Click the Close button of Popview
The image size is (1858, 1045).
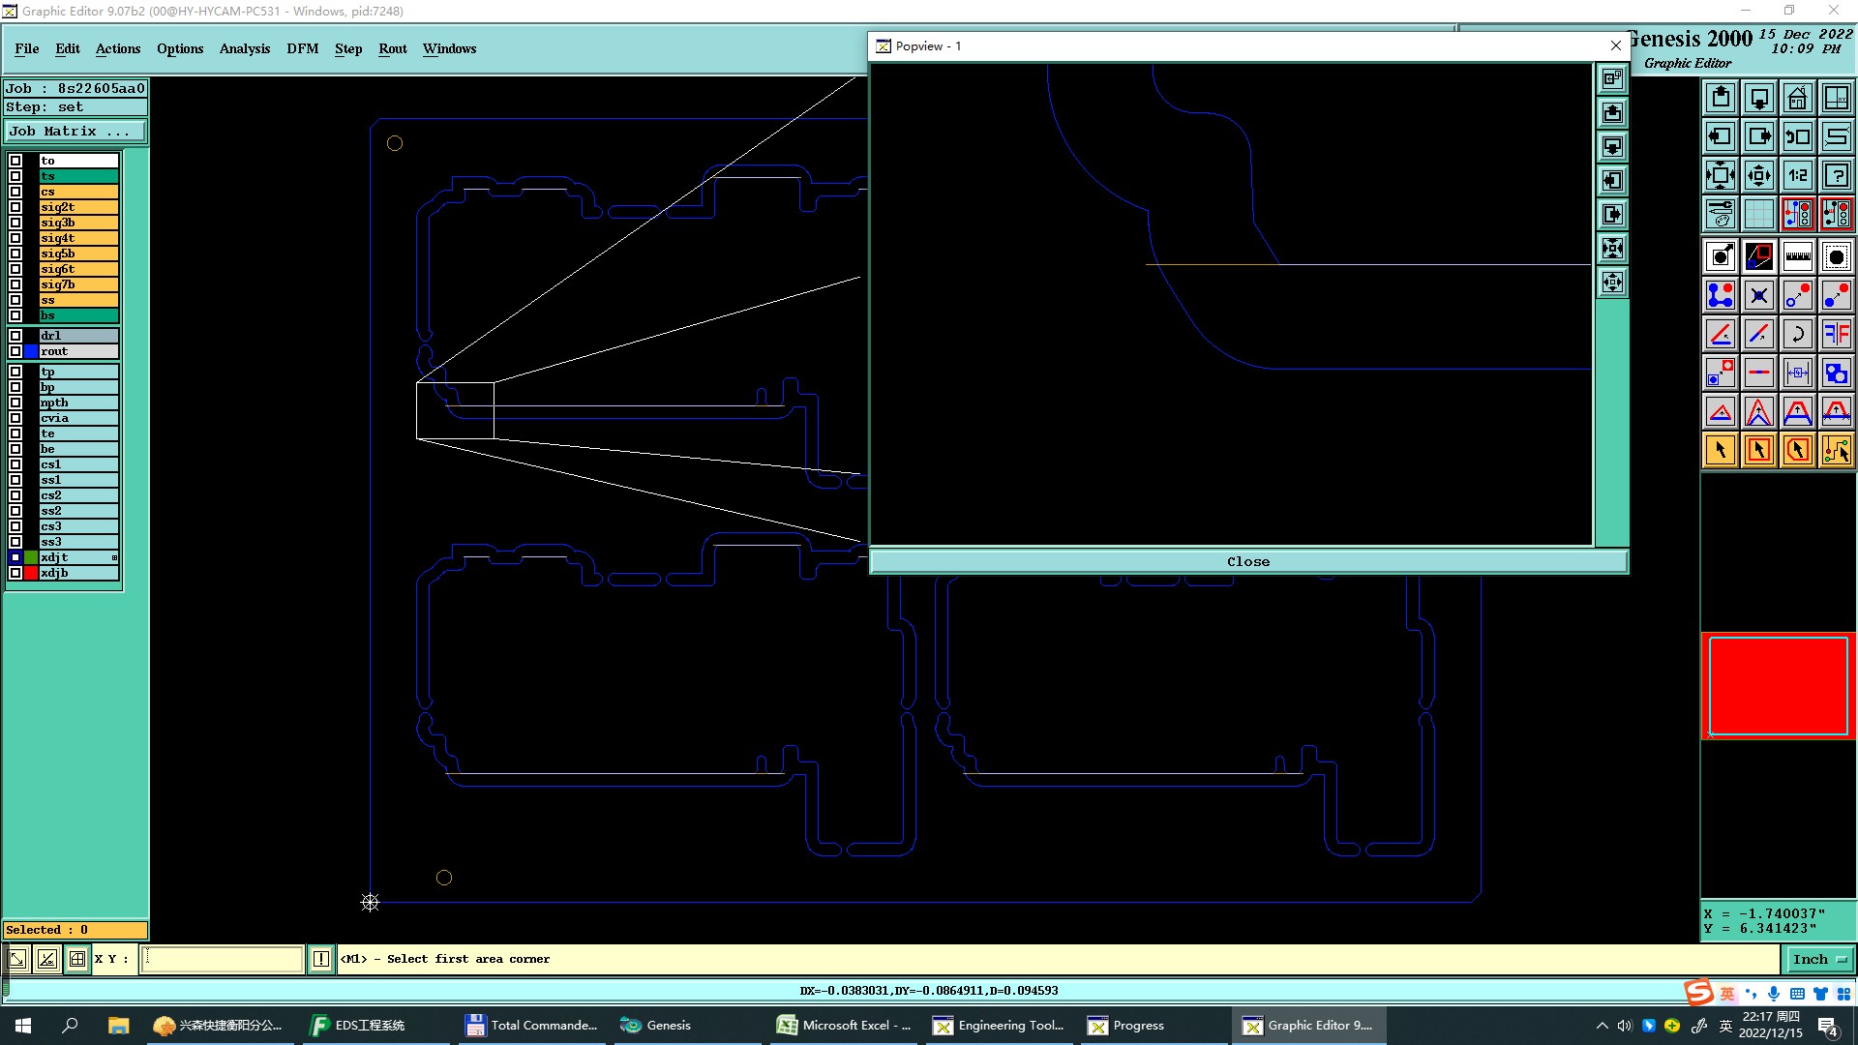click(x=1248, y=561)
